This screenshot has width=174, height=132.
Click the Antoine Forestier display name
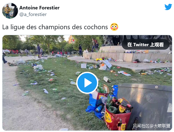point(39,8)
